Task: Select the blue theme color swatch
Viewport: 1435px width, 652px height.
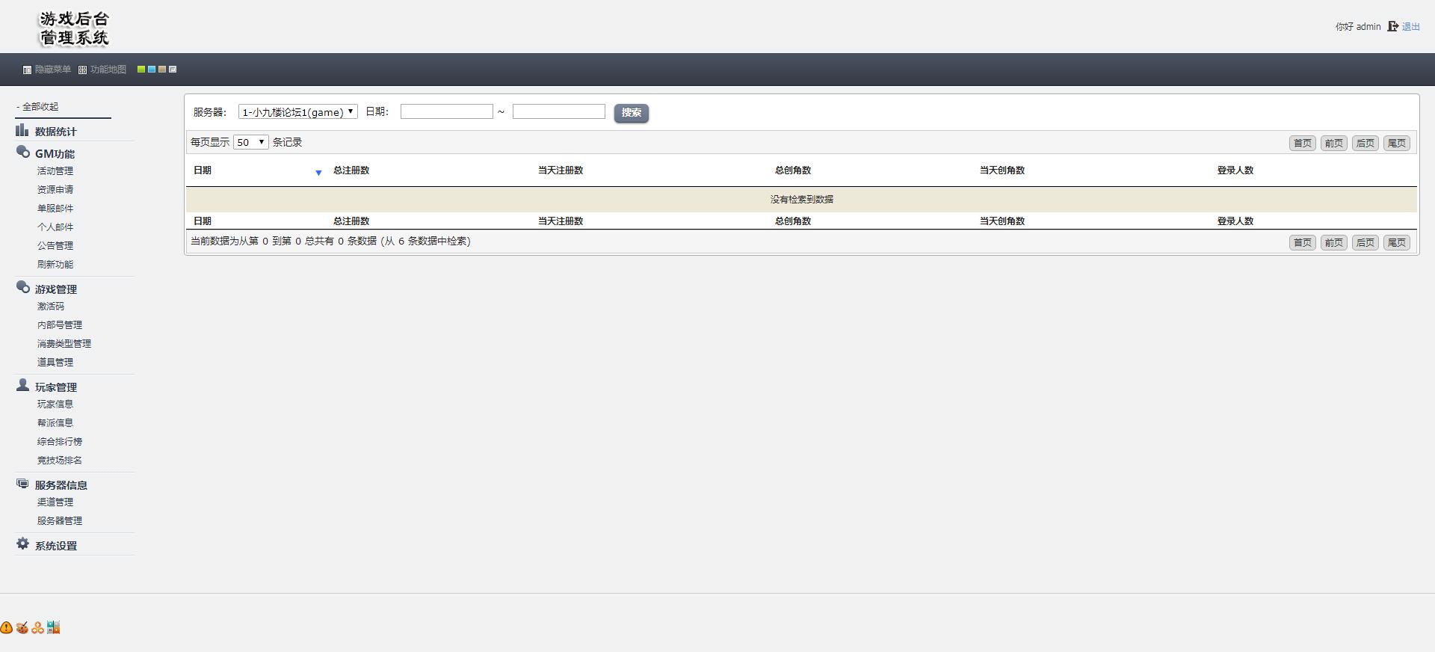Action: point(152,70)
